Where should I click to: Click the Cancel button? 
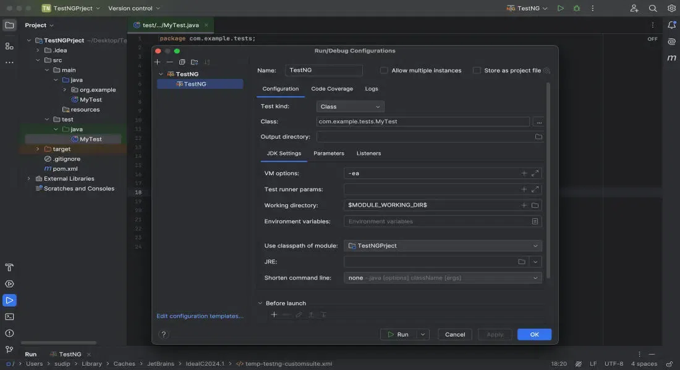click(455, 334)
